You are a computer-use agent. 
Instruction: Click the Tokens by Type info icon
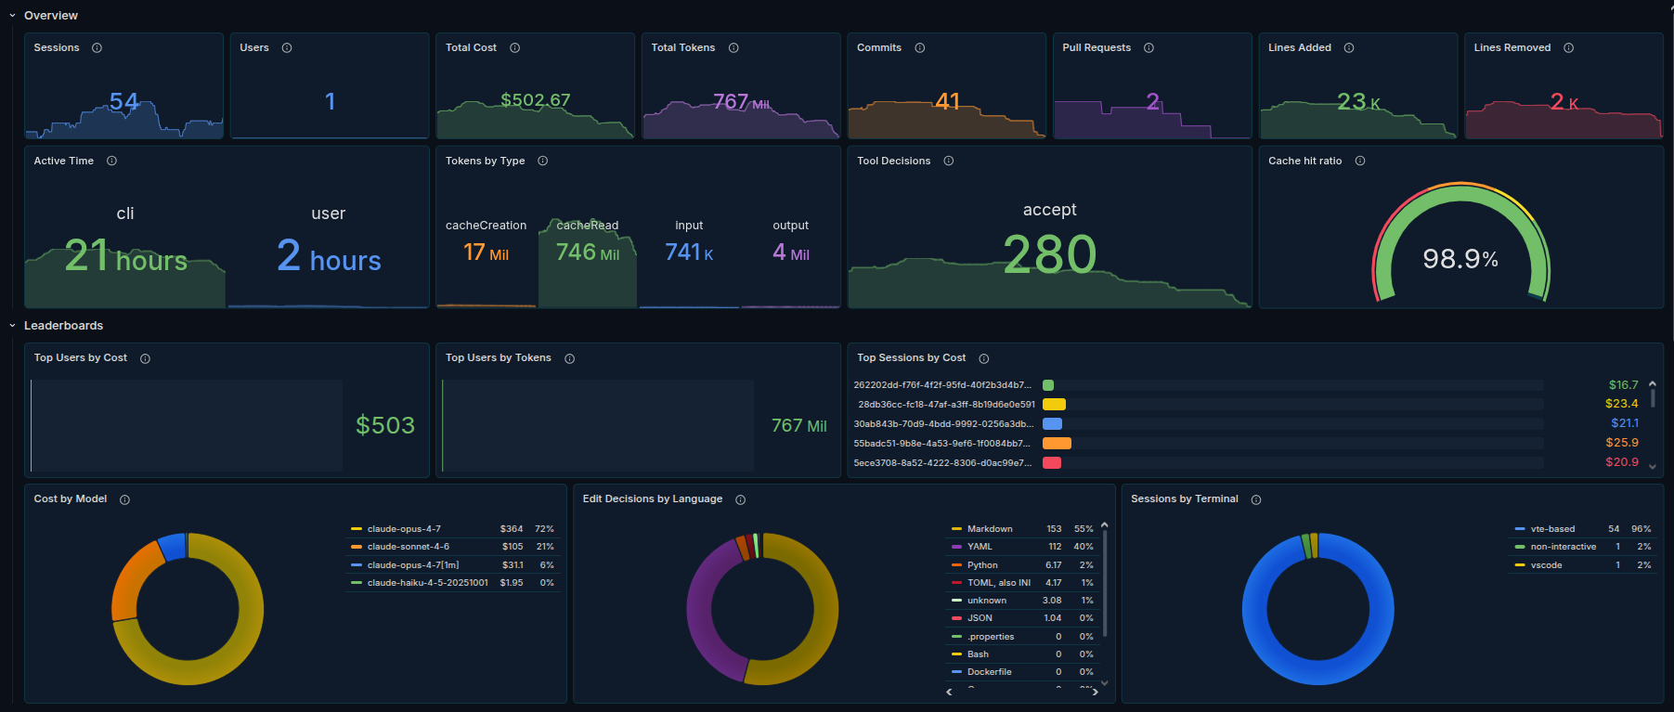coord(542,162)
